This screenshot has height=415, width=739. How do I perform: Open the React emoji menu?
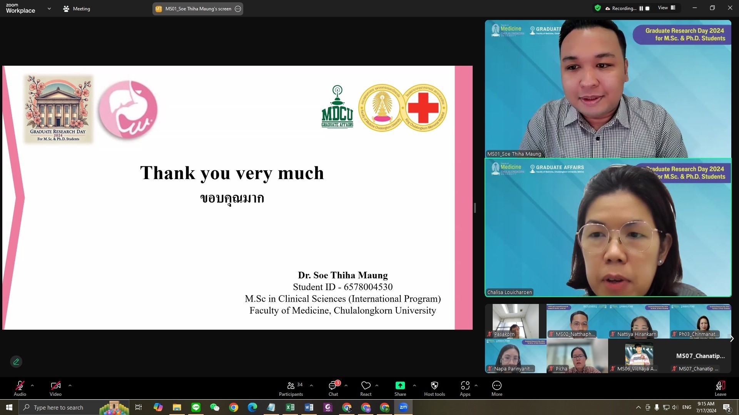pyautogui.click(x=366, y=388)
